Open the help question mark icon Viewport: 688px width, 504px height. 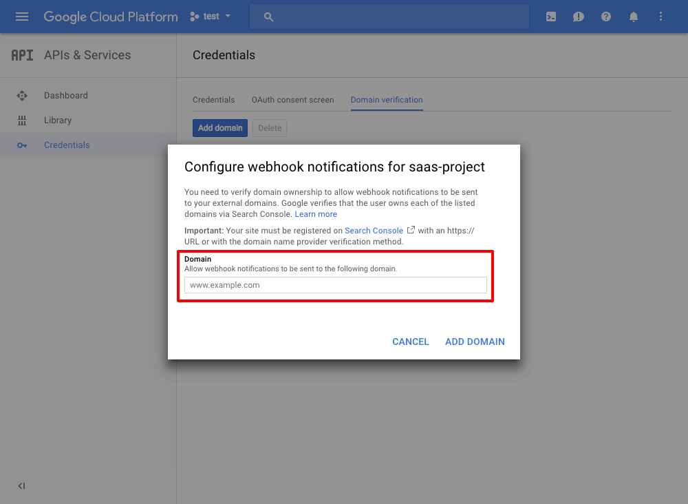coord(606,17)
